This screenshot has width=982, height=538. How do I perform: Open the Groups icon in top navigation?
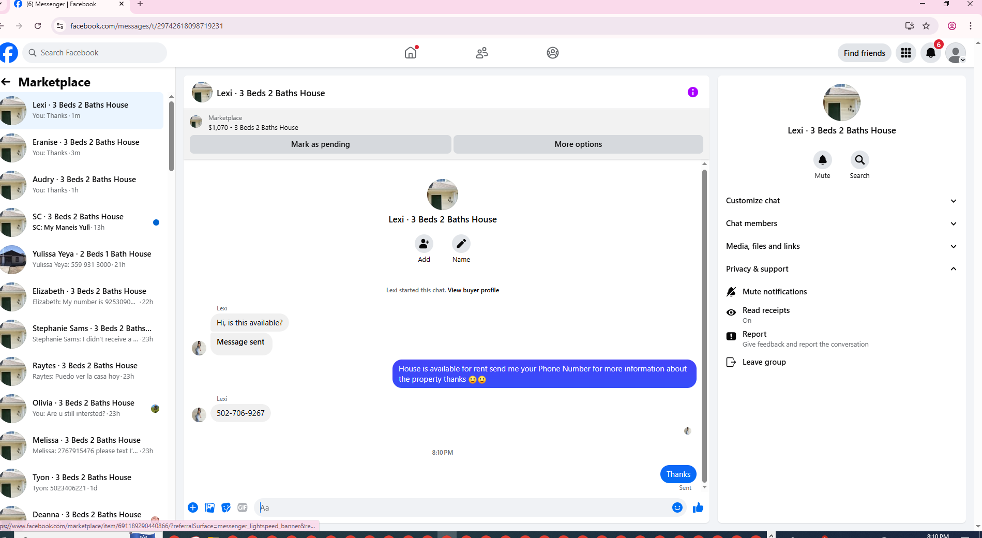(553, 53)
